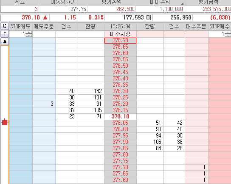Click the 매도주문 column header

(x=44, y=26)
